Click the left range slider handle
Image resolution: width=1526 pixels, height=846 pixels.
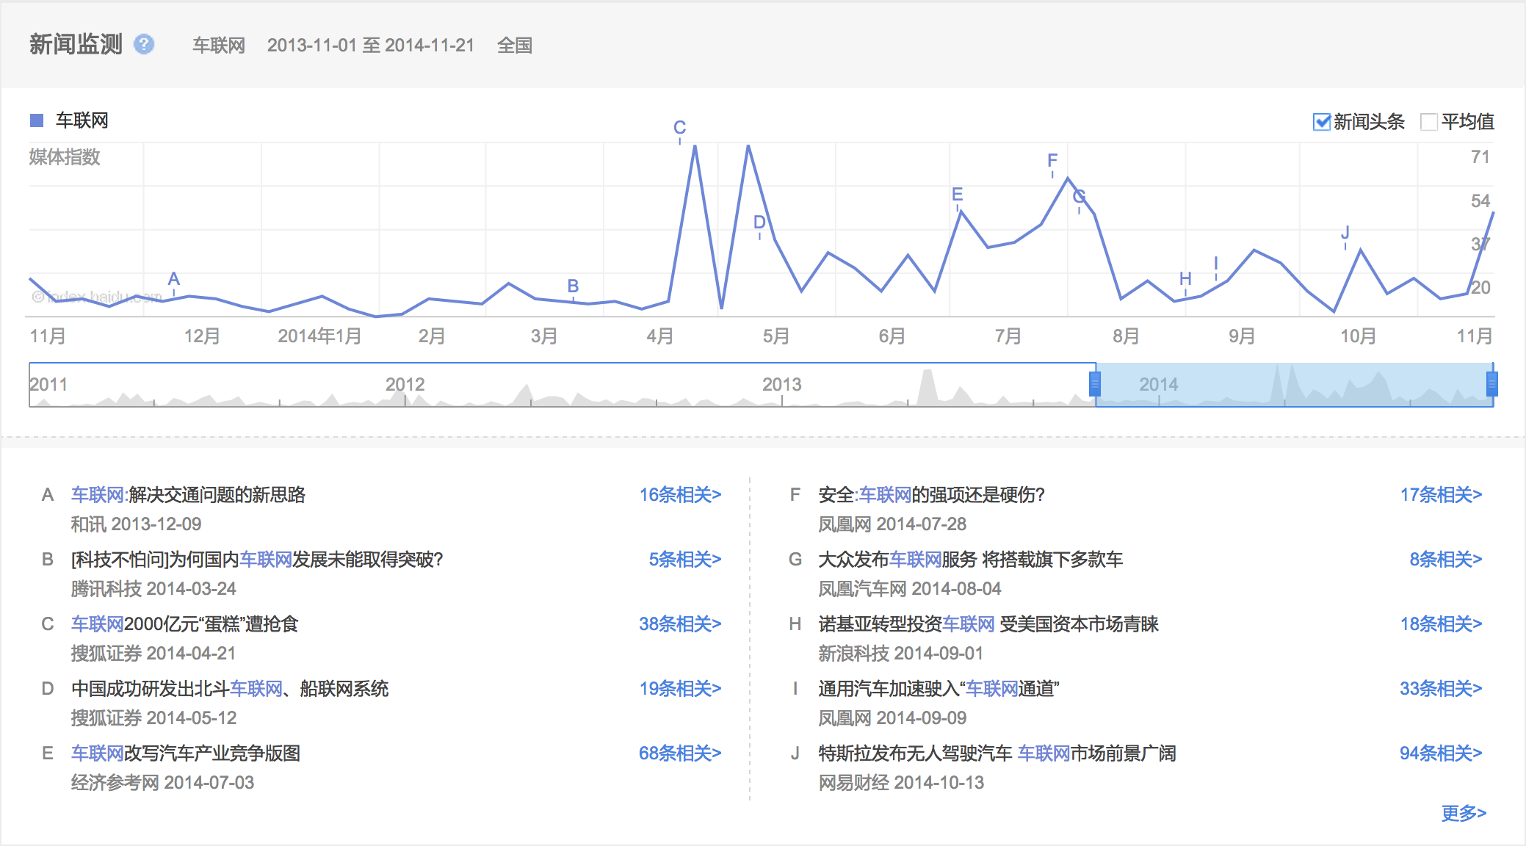(x=1095, y=384)
